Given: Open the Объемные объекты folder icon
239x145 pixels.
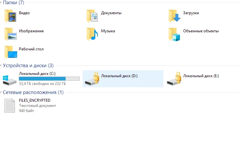Looking at the screenshot, I should (x=174, y=34).
